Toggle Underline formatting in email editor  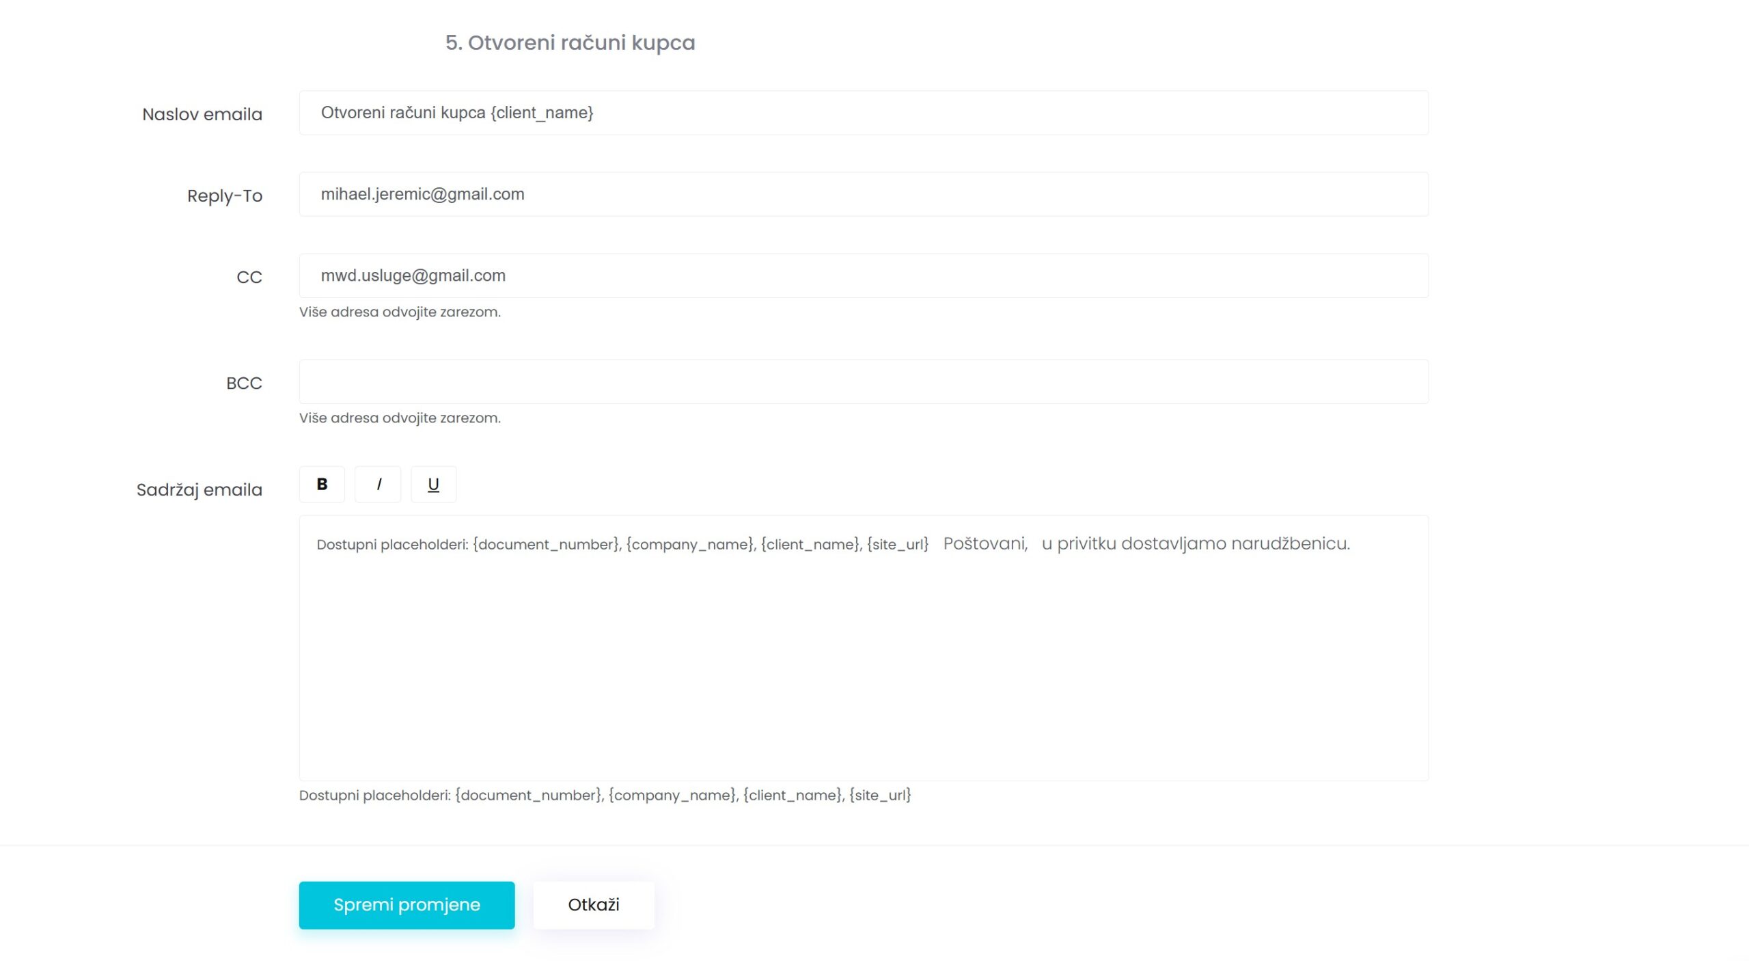pos(433,484)
